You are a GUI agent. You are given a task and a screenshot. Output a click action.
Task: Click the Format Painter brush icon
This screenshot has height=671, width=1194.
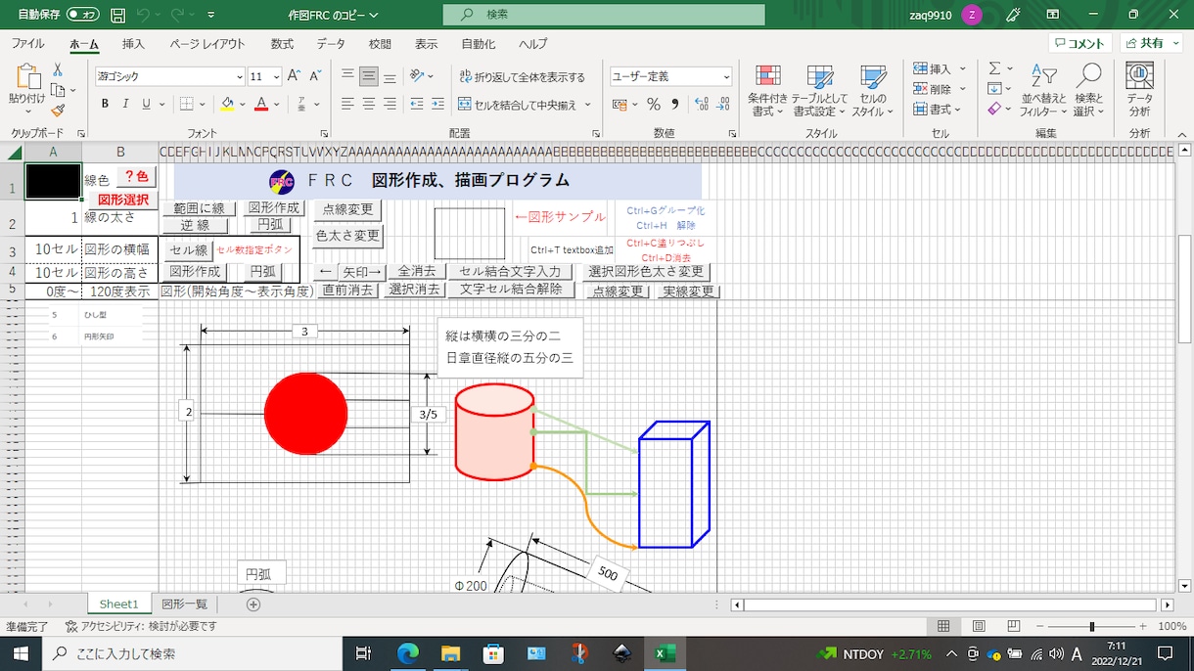(x=58, y=111)
